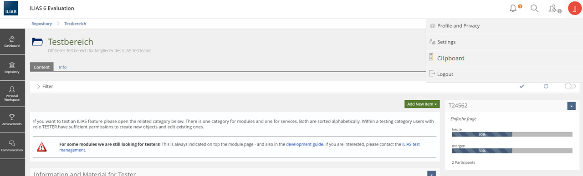The height and width of the screenshot is (176, 583).
Task: Toggle the filter on/off switch
Action: tap(570, 86)
